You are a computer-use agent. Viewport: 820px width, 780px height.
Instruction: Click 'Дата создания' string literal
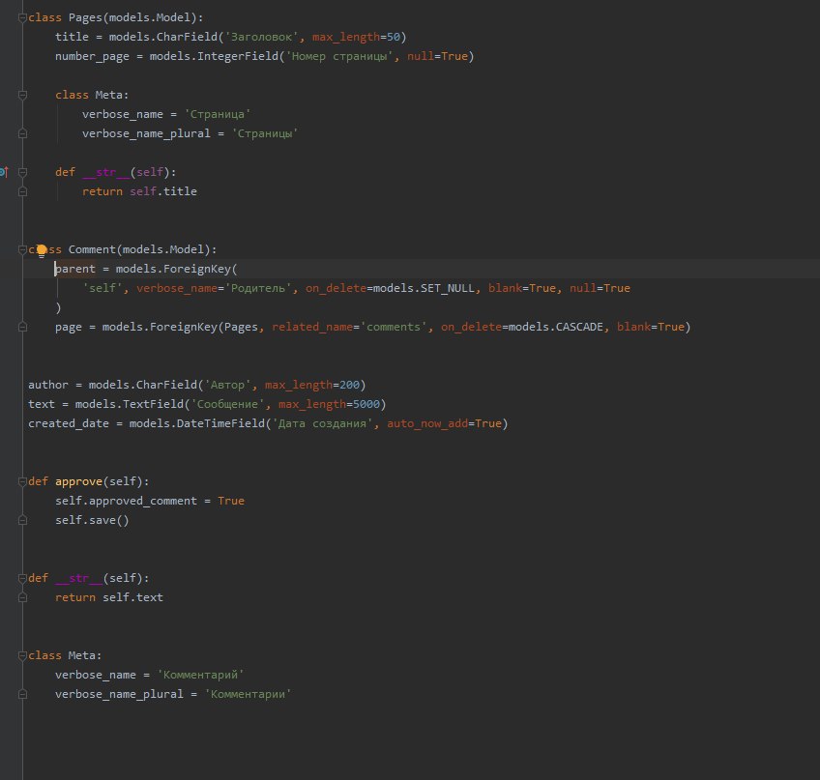tap(323, 424)
